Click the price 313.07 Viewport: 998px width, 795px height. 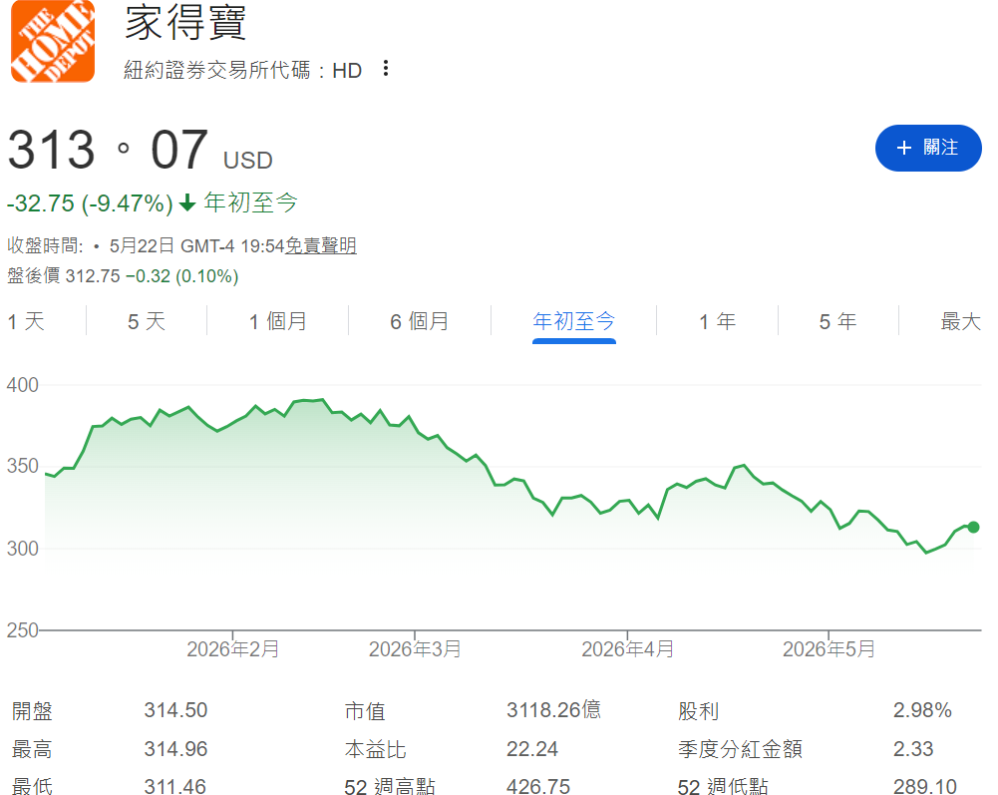pos(108,150)
